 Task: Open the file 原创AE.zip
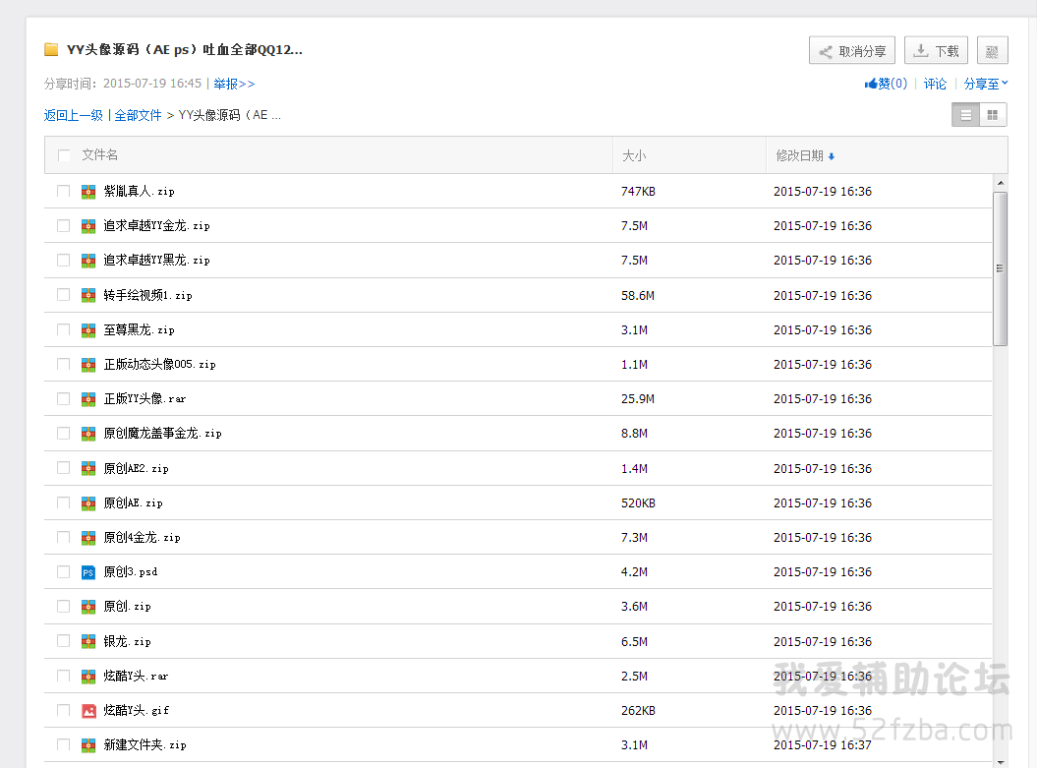click(133, 503)
